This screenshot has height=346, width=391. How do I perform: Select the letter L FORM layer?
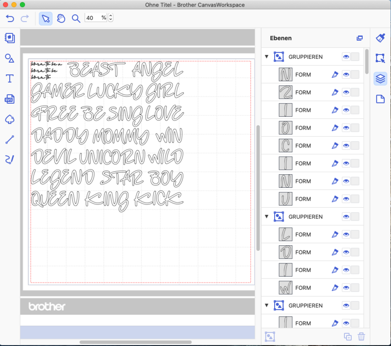(303, 234)
